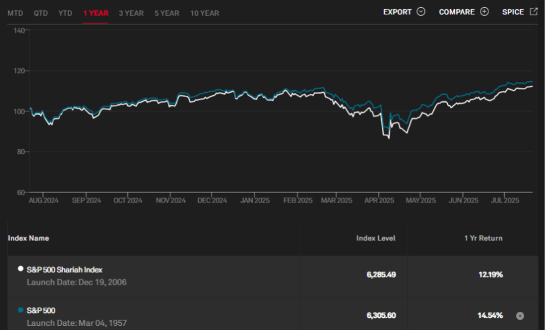Click the EXPORT button label

398,12
